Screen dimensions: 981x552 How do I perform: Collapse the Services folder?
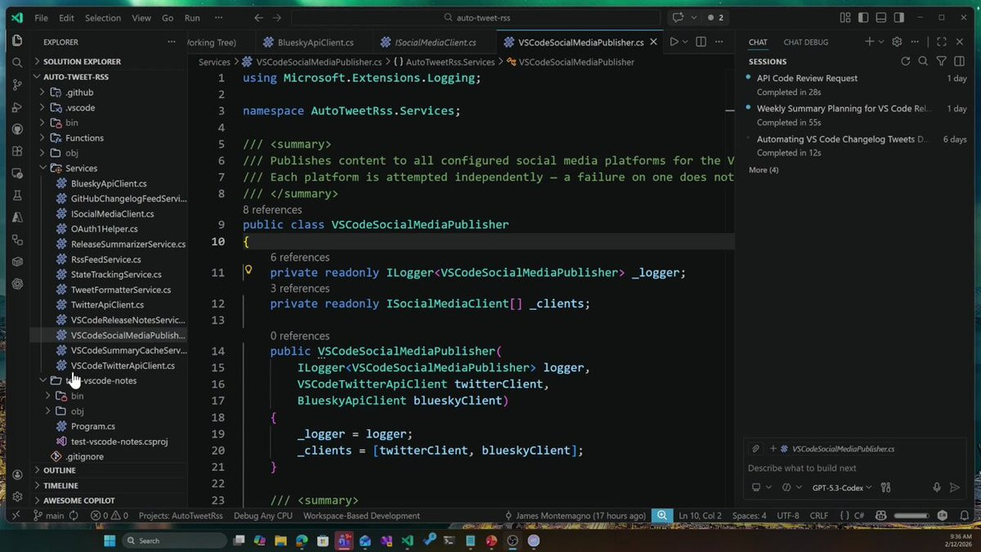110,168
